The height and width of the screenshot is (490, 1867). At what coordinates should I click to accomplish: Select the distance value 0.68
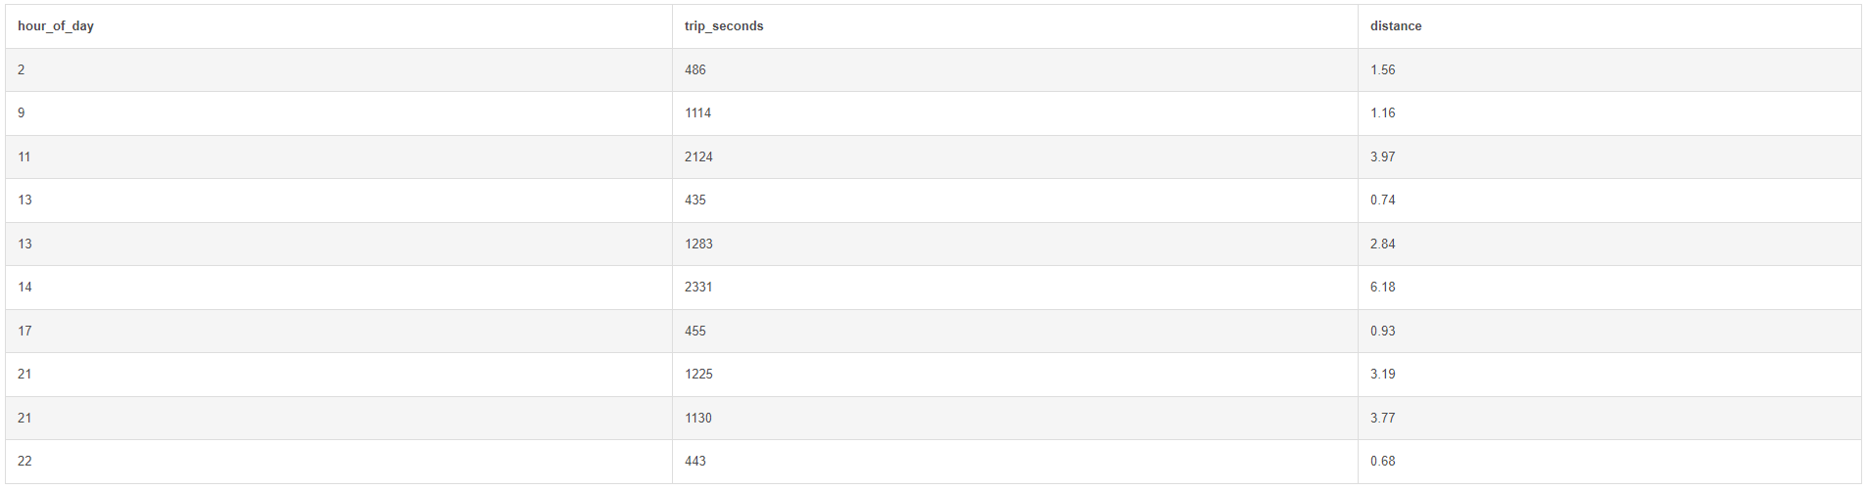click(1383, 462)
